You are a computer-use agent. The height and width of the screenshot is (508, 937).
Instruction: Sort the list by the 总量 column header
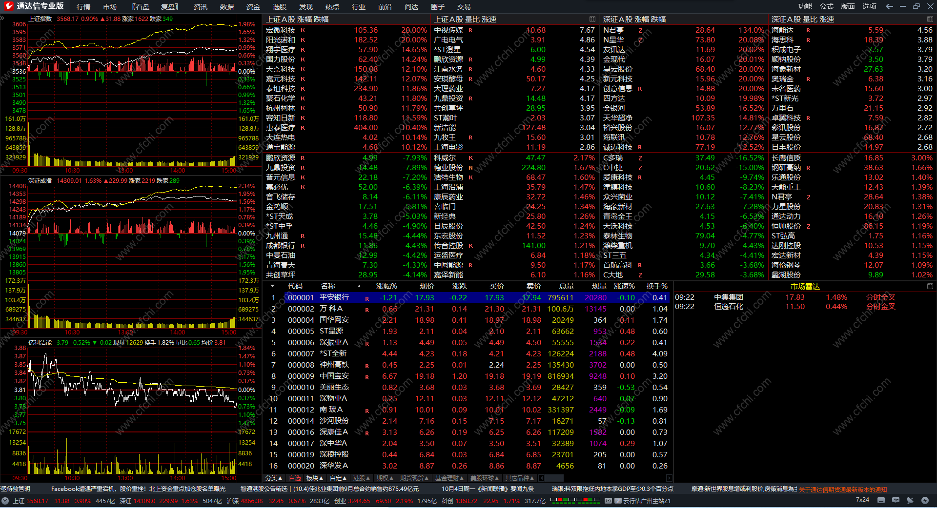point(566,286)
